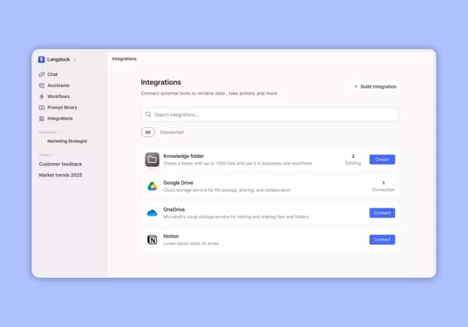Click the Workflows lightning bolt icon
The width and height of the screenshot is (468, 327).
(x=42, y=97)
